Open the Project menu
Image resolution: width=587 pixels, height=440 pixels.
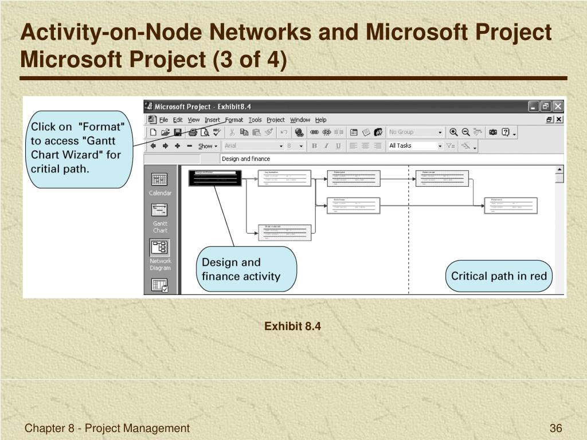(276, 120)
